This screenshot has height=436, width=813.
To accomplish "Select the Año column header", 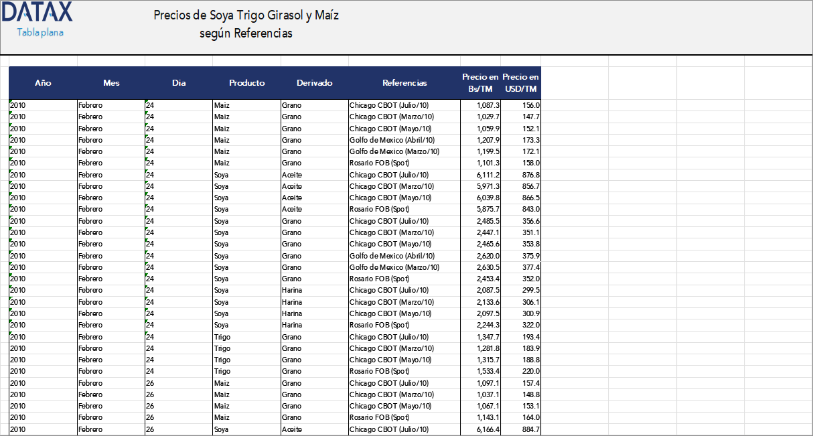I will click(x=43, y=83).
